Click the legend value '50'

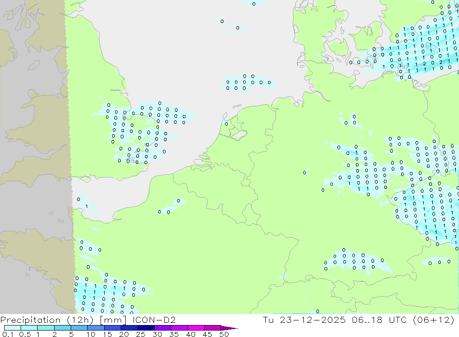224,334
